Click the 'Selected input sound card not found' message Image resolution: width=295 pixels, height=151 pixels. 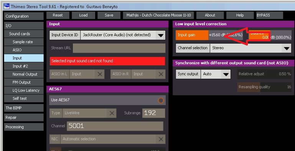coord(107,61)
